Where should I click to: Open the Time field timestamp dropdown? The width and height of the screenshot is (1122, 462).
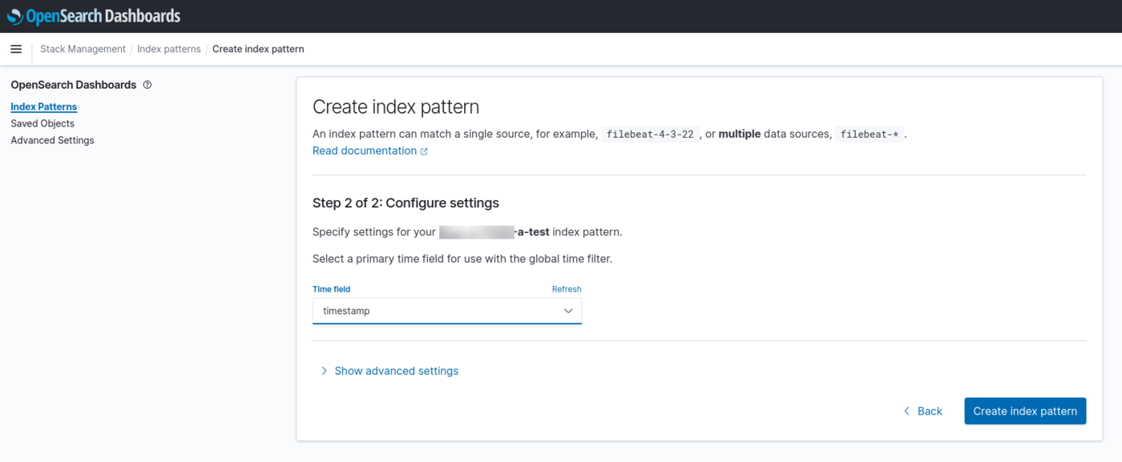point(446,311)
